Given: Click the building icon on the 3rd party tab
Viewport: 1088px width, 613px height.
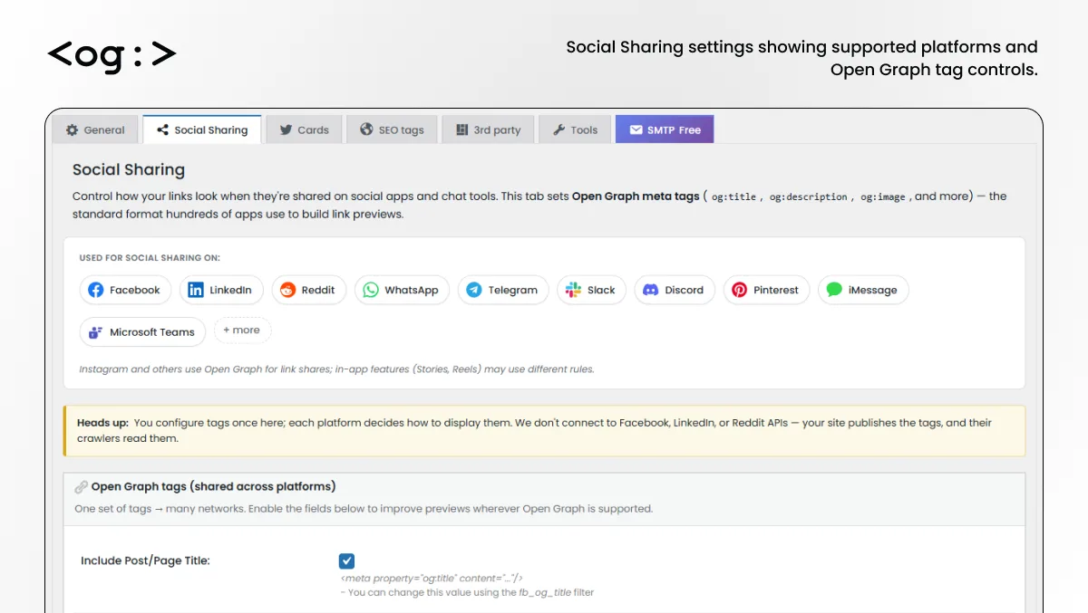Looking at the screenshot, I should (x=461, y=130).
